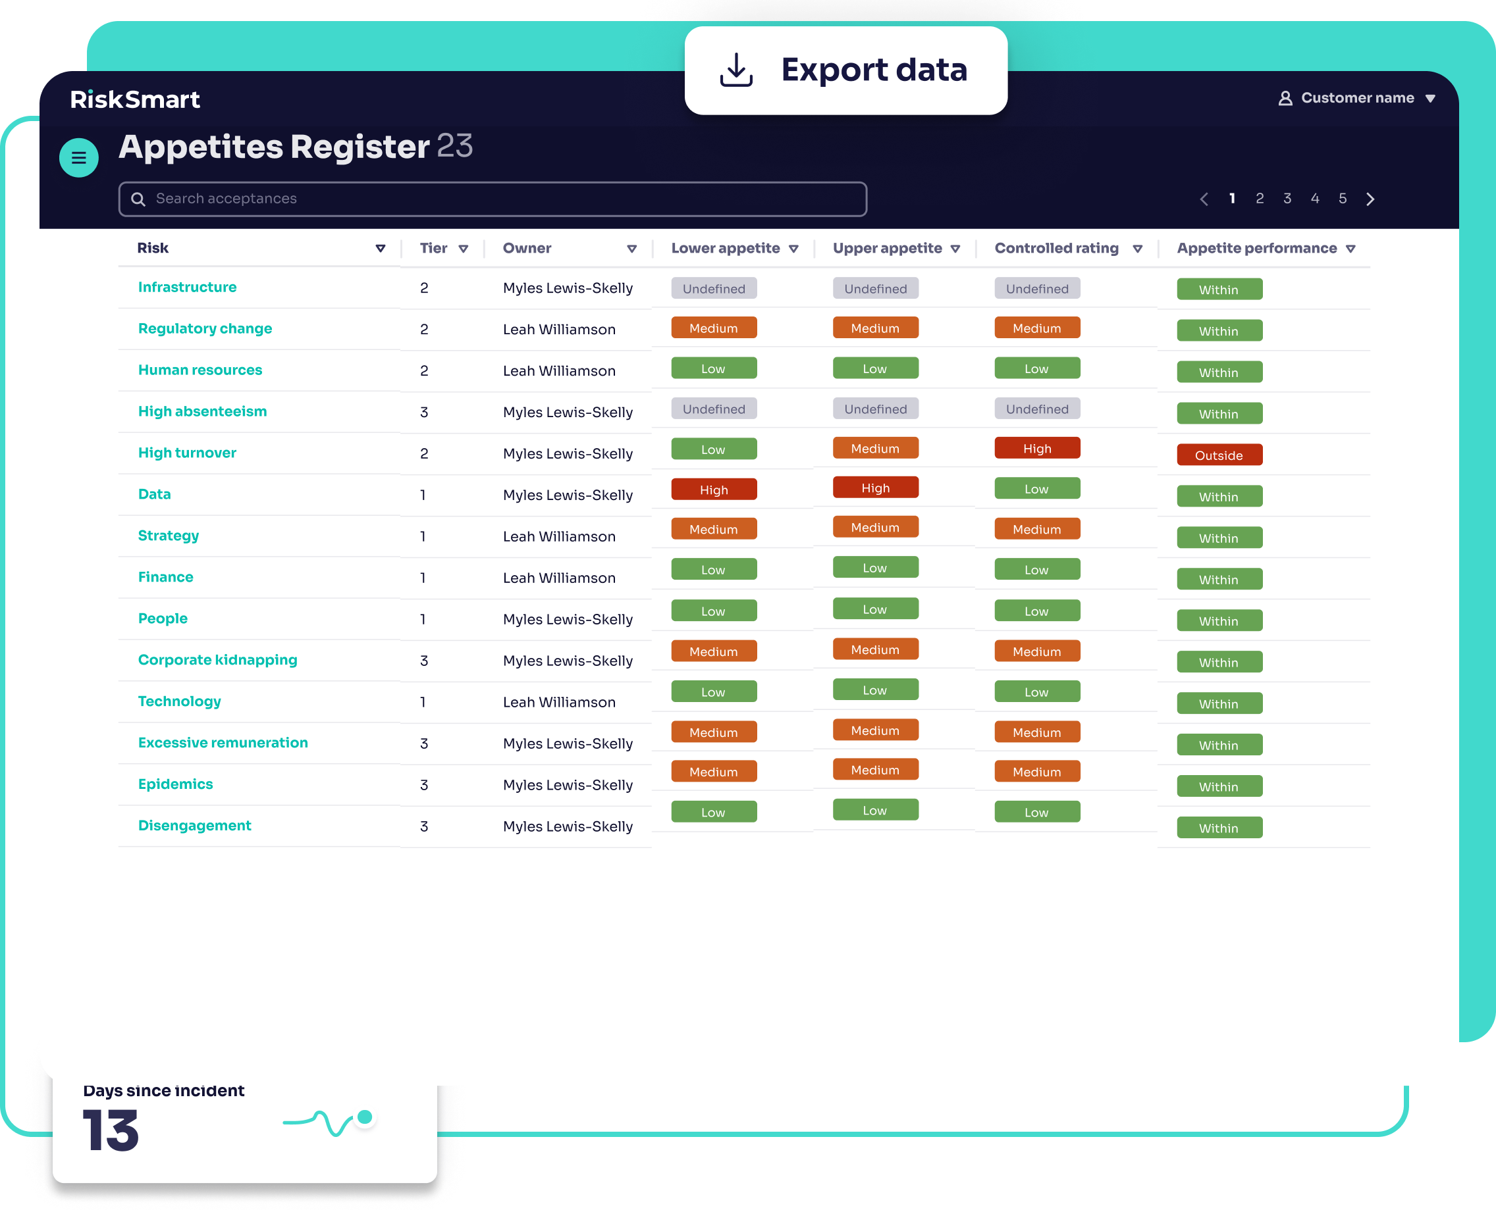
Task: Click the days since incident sparkline
Action: pyautogui.click(x=328, y=1121)
